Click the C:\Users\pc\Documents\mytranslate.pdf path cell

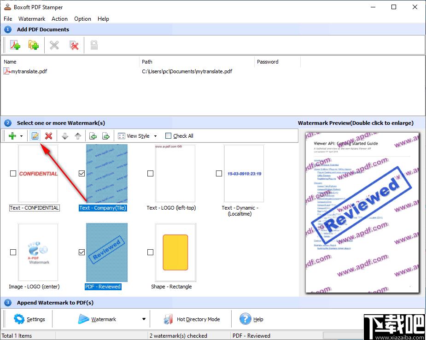187,71
